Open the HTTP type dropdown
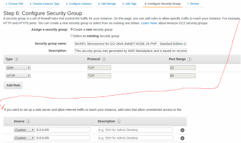241x143 pixels. click(18, 76)
